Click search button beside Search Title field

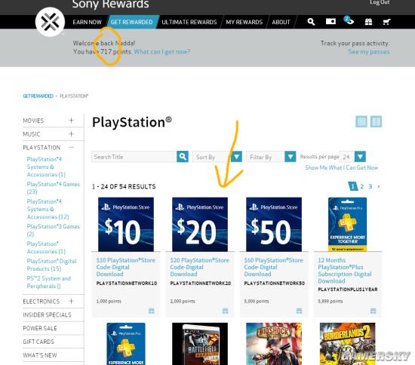click(x=183, y=157)
